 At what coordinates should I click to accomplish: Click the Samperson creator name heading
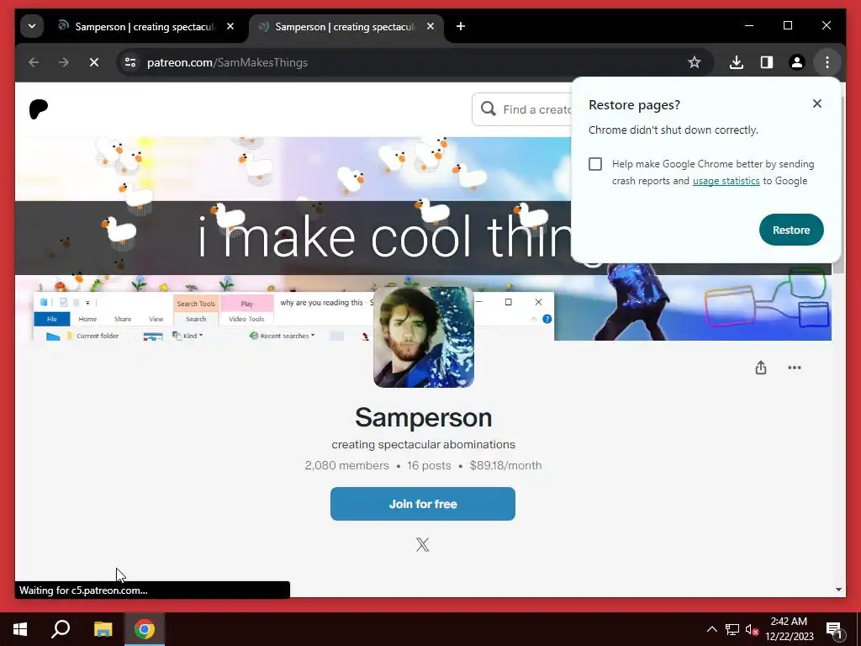pos(424,417)
